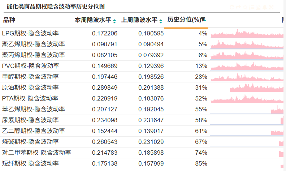Click the value 0.175138 in 短纤 row
Viewport: 286px width, 171px height.
pyautogui.click(x=105, y=163)
